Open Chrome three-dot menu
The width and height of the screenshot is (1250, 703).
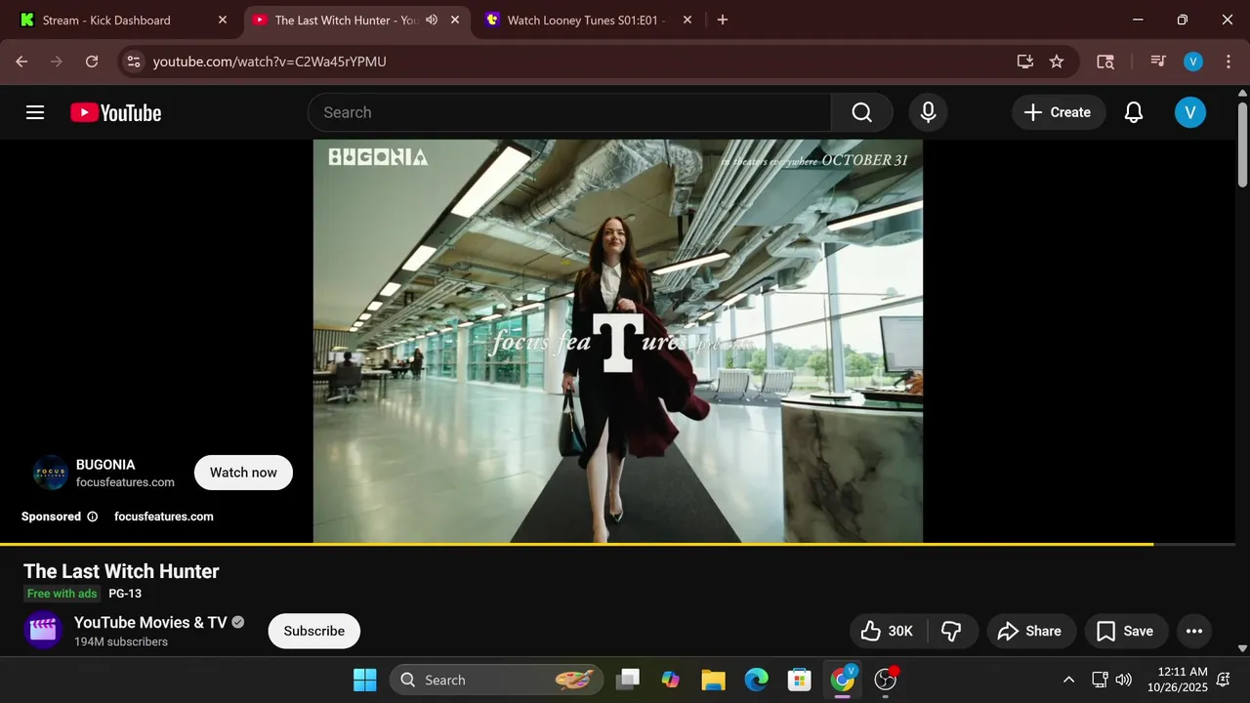[1228, 62]
